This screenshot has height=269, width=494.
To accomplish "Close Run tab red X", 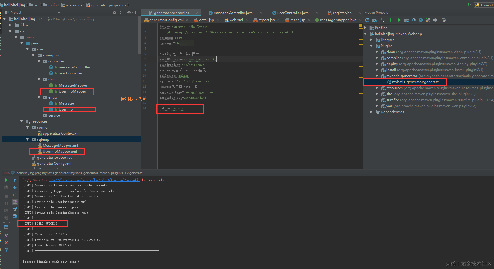I will [6, 243].
